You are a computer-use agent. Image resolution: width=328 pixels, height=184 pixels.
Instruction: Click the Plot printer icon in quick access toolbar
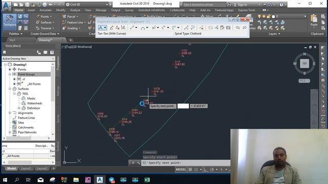(45, 5)
